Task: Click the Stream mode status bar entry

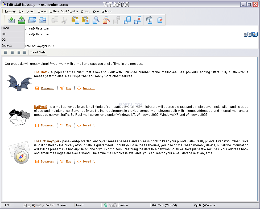Action: pyautogui.click(x=62, y=205)
